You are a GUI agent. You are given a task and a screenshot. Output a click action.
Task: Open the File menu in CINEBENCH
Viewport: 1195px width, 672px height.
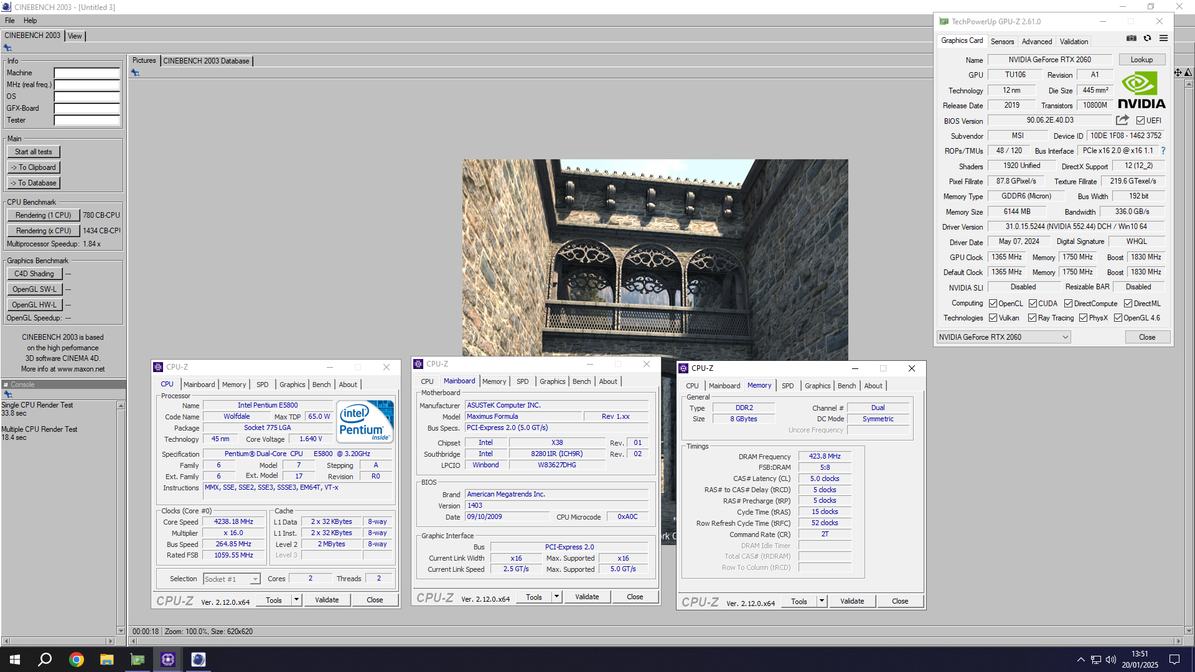coord(10,21)
